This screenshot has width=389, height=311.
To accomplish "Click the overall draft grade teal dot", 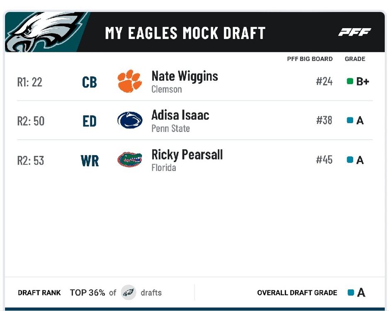I will coord(351,292).
